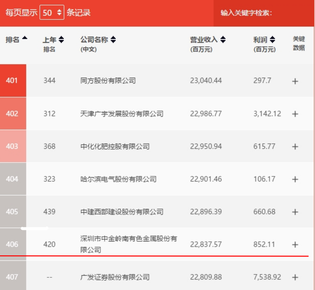Click the 输入关键字检索 search label
The image size is (315, 290).
coord(246,13)
